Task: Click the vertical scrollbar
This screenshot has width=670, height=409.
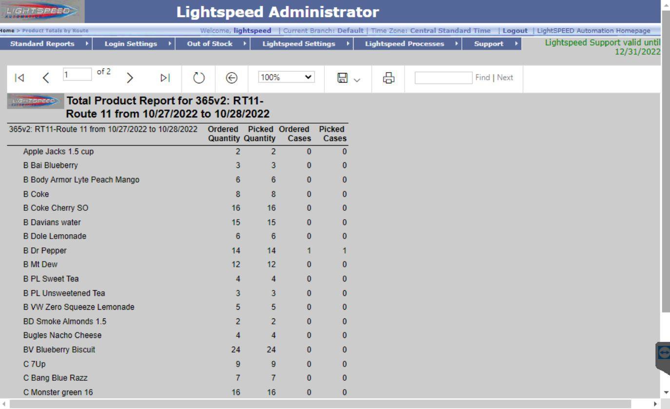Action: (x=666, y=161)
